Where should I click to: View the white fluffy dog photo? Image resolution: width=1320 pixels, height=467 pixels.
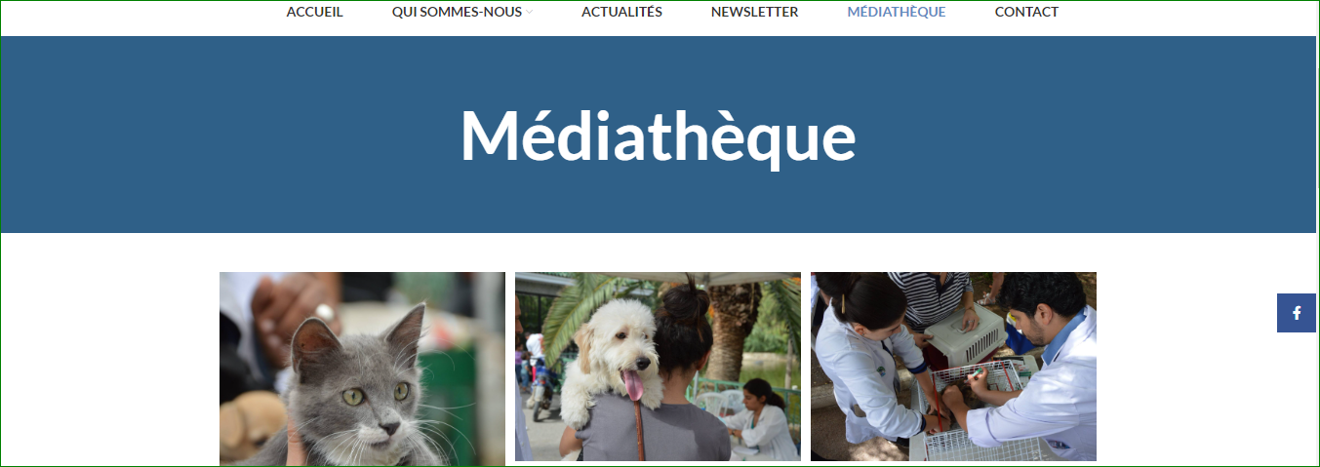658,367
